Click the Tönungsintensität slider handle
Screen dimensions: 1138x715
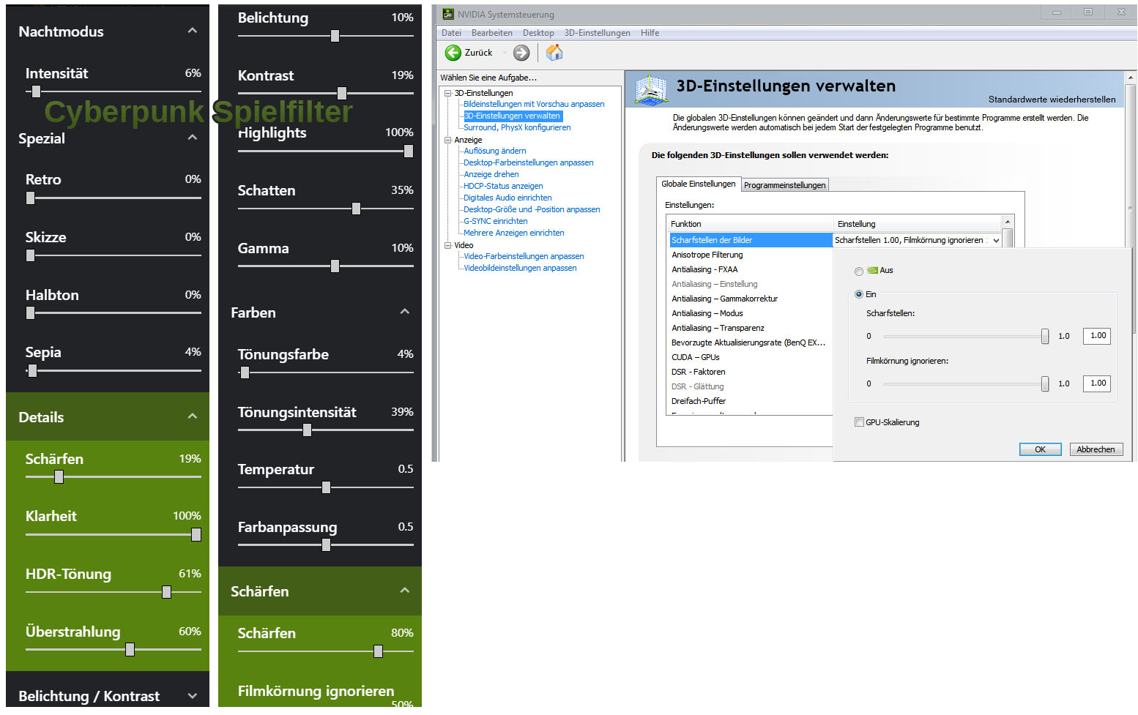tap(307, 430)
